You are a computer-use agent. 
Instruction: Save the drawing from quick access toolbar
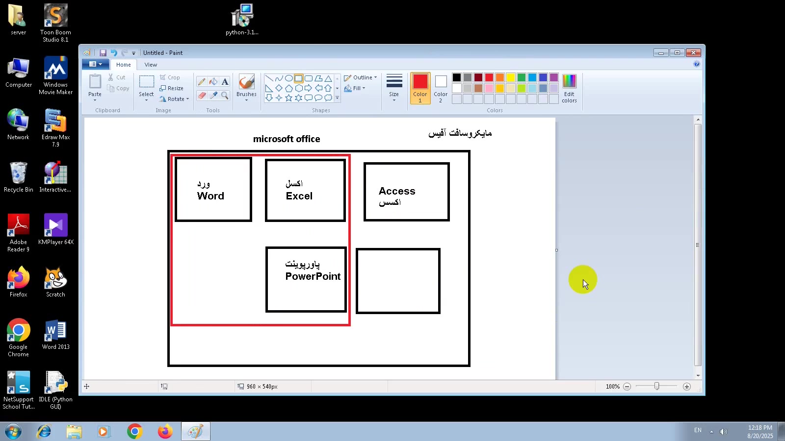coord(103,53)
